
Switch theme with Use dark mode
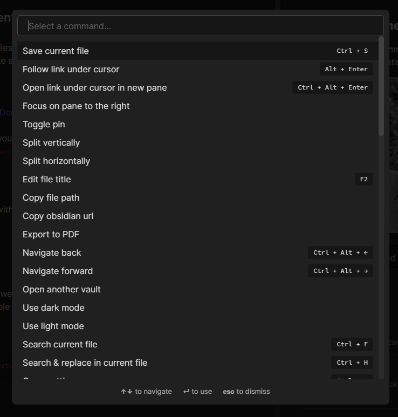(54, 307)
